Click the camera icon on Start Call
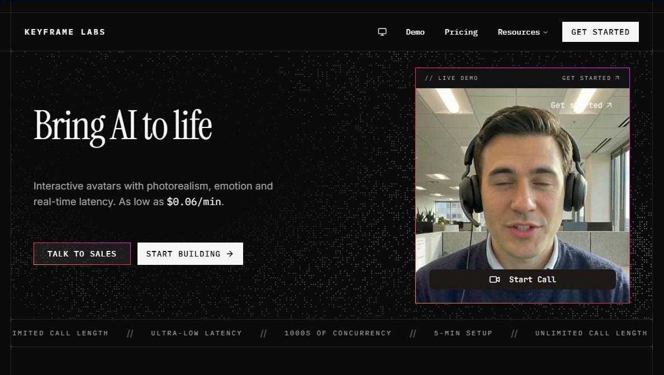Image resolution: width=664 pixels, height=375 pixels. pos(495,279)
